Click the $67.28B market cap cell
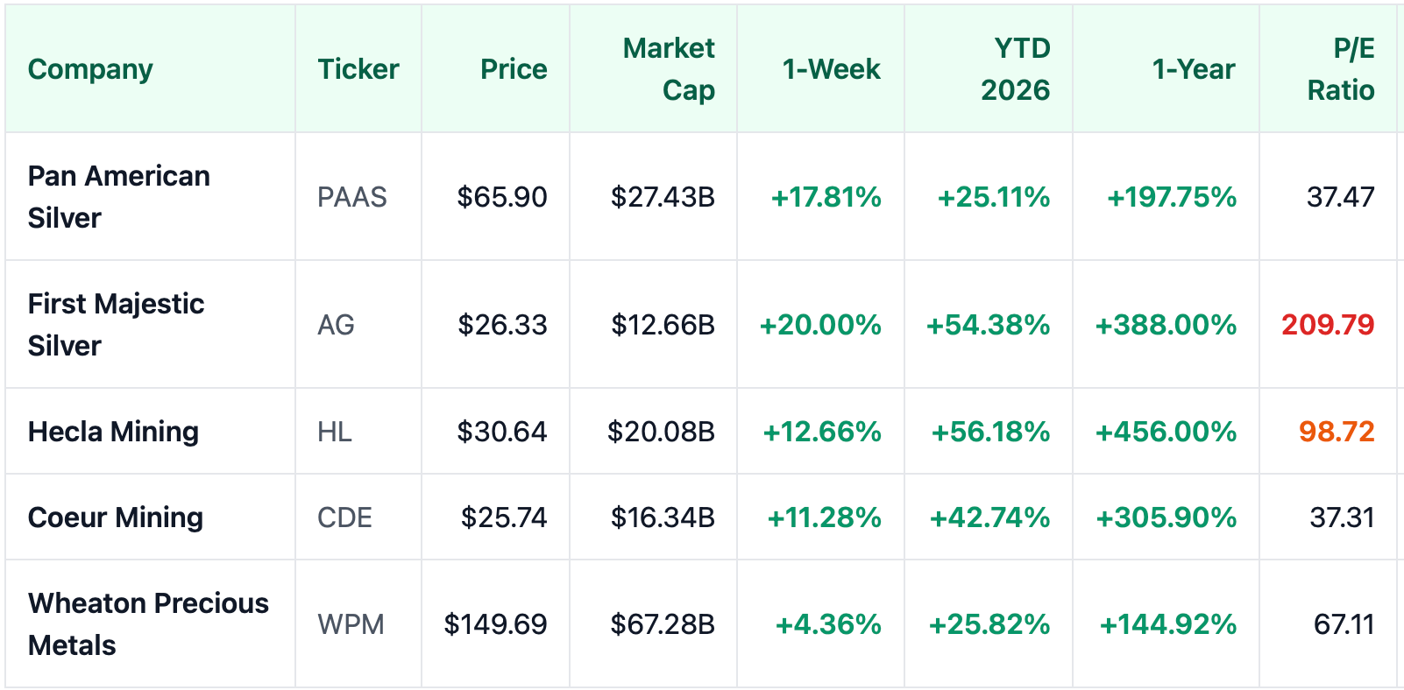The height and width of the screenshot is (690, 1404). (x=663, y=624)
